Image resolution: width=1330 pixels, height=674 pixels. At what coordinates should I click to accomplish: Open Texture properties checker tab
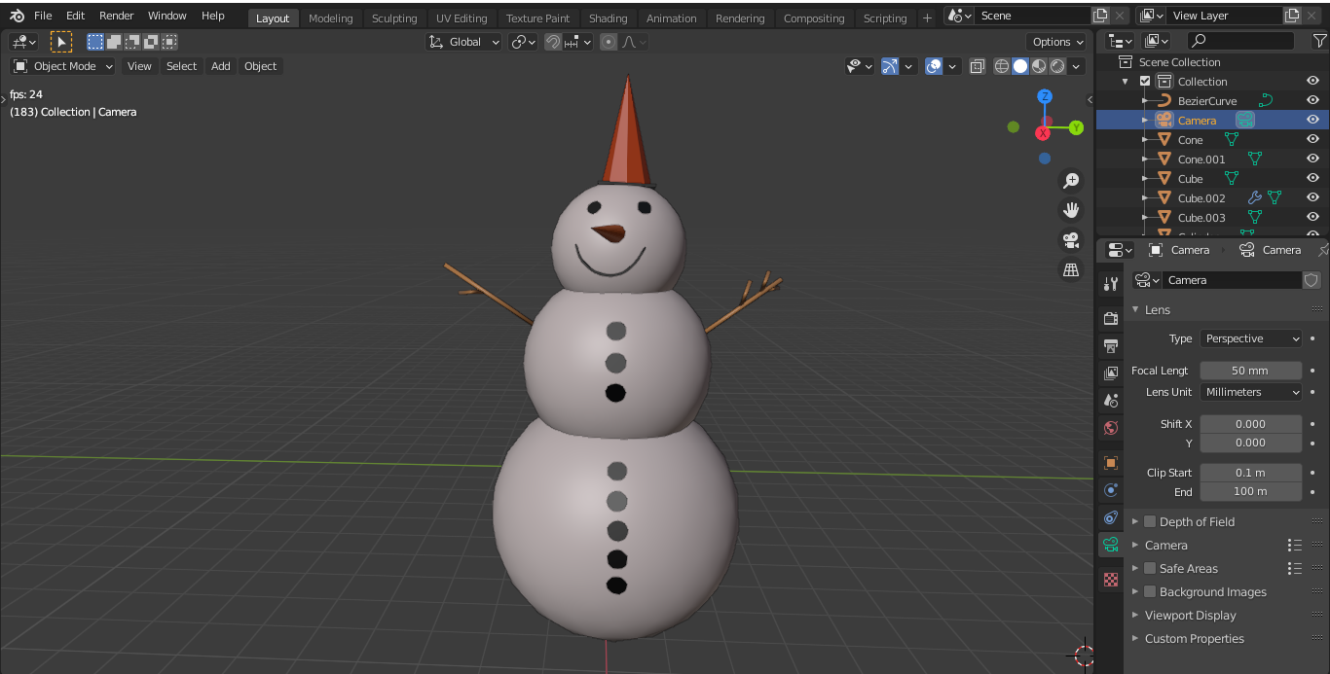[1110, 580]
